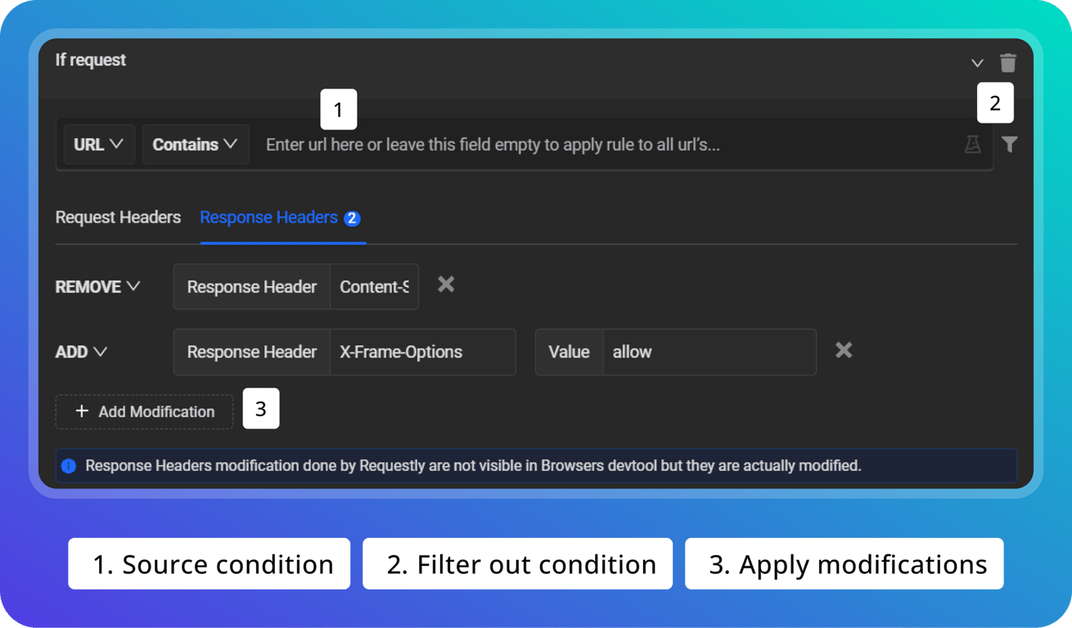
Task: Click the "2" badge on Response Headers tab
Action: click(x=352, y=218)
